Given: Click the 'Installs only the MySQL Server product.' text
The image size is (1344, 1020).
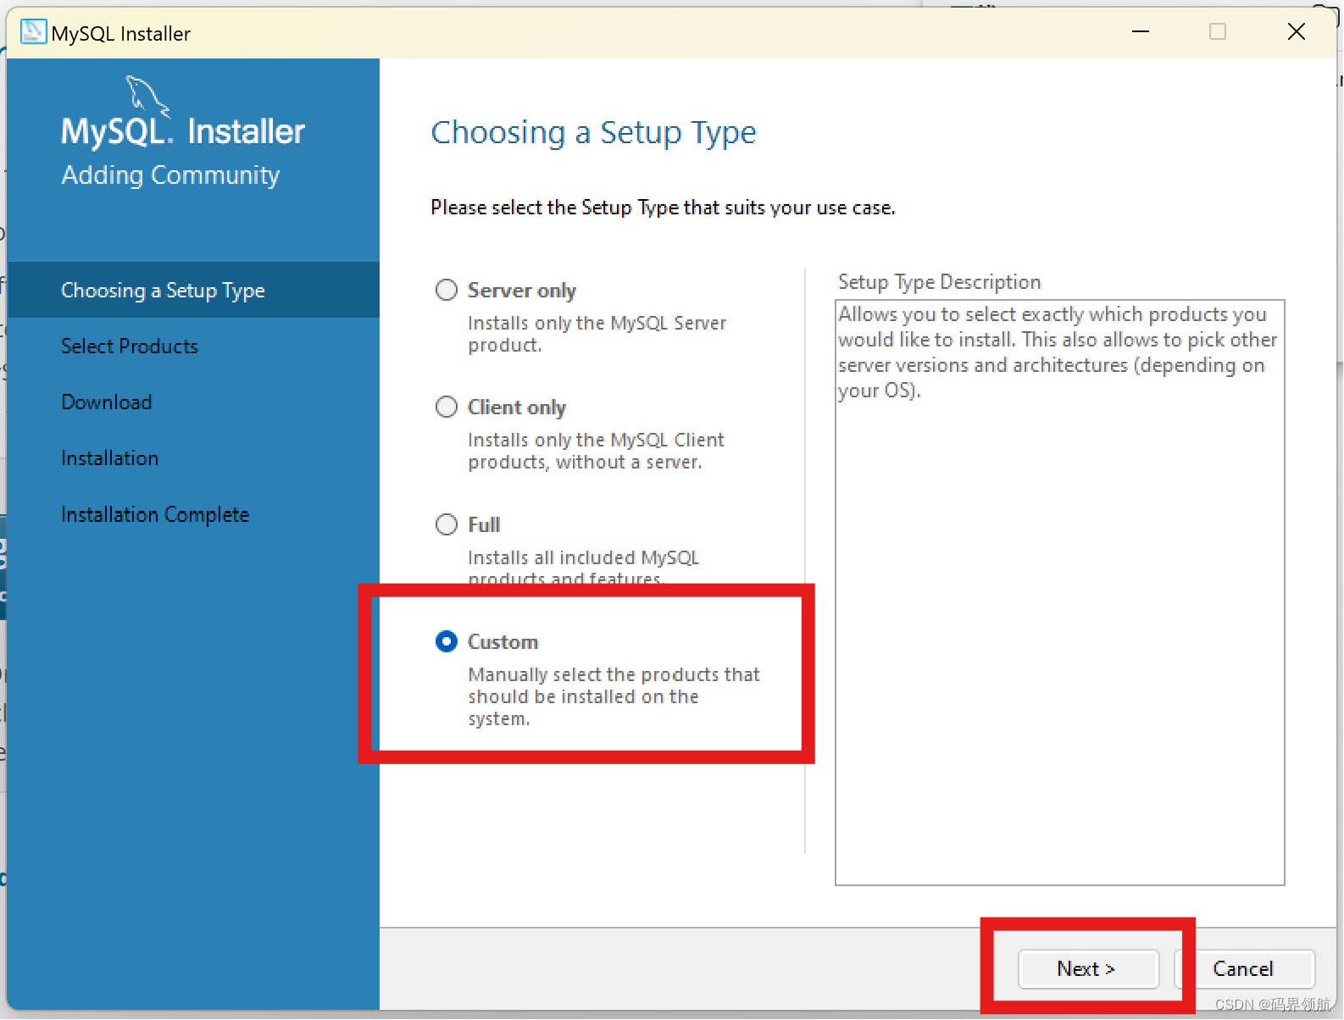Looking at the screenshot, I should (x=597, y=334).
